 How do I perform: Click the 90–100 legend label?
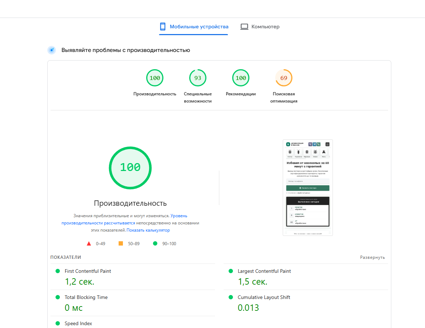pyautogui.click(x=169, y=244)
